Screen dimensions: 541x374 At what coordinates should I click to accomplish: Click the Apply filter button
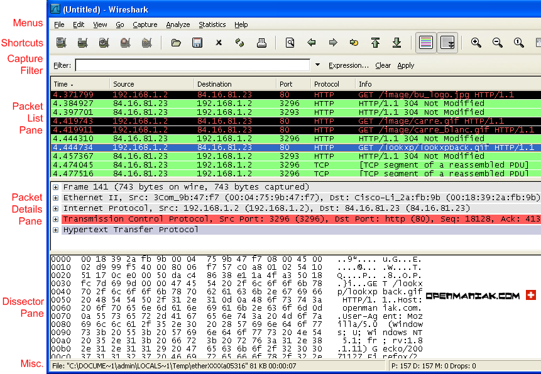[x=406, y=65]
